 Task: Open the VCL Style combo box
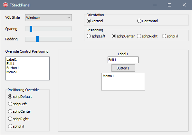[x=48, y=18]
